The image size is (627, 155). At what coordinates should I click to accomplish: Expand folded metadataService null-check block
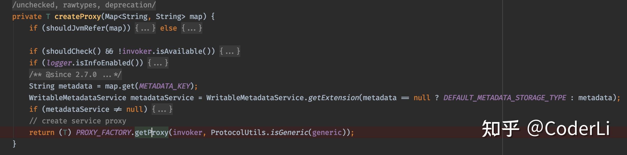coord(162,109)
